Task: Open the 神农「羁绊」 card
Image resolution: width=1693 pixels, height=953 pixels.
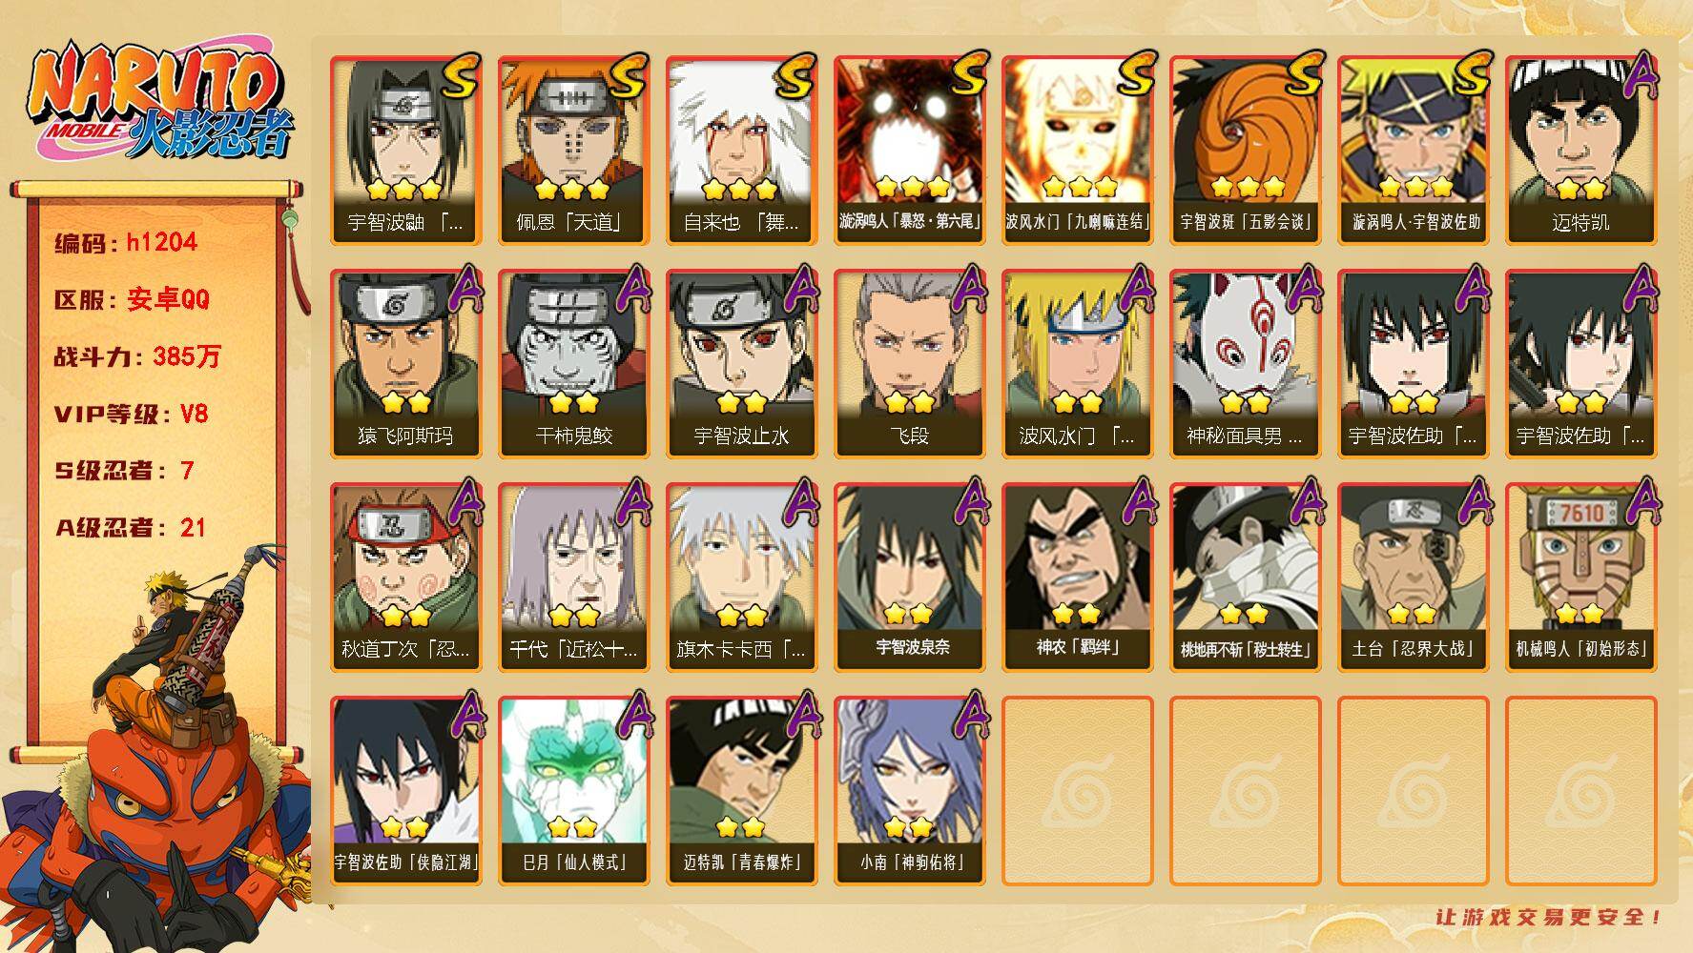Action: [1077, 578]
